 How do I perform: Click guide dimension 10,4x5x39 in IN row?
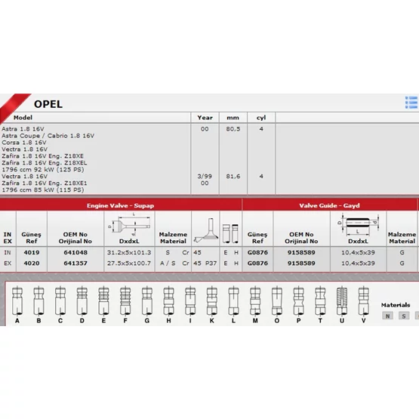[x=358, y=252]
